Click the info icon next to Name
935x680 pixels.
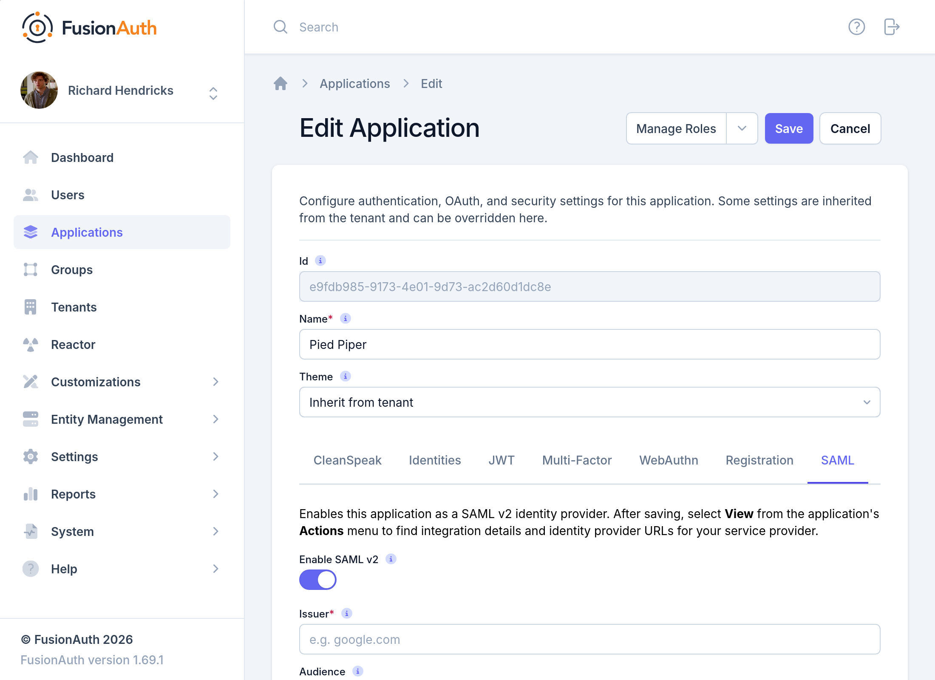click(346, 318)
